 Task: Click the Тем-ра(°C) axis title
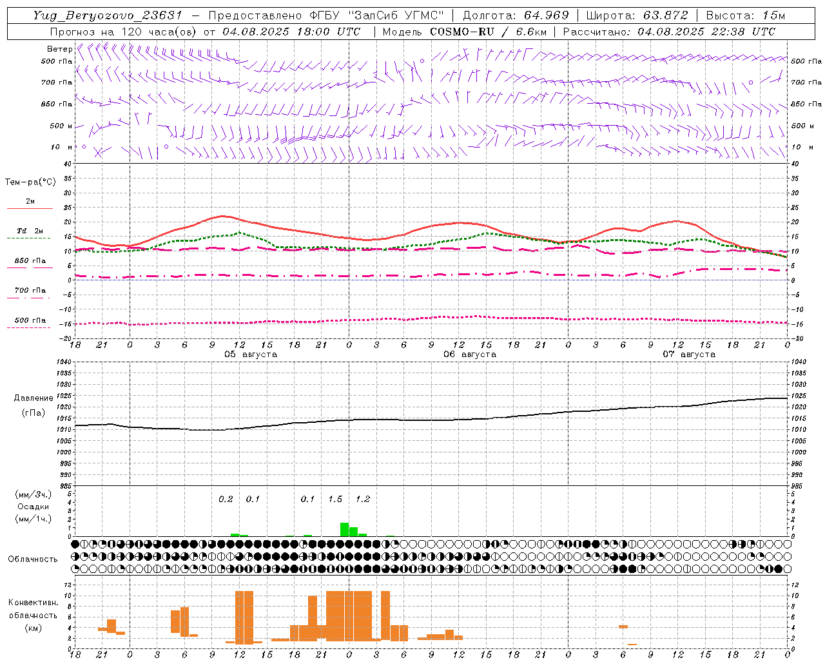click(30, 182)
